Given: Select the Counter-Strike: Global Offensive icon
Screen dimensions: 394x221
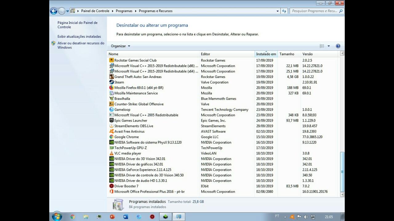Looking at the screenshot, I should pyautogui.click(x=111, y=104).
